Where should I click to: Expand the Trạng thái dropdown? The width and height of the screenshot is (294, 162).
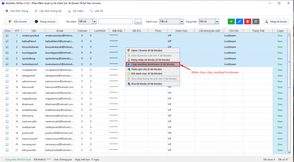[x=217, y=22]
